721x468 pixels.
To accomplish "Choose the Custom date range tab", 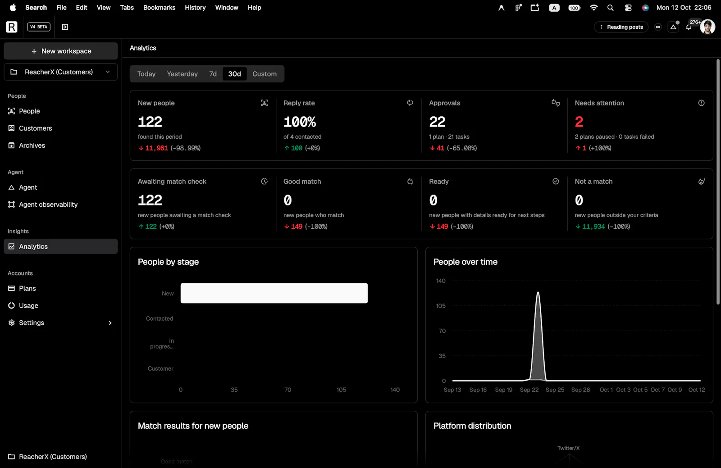I will click(x=265, y=74).
